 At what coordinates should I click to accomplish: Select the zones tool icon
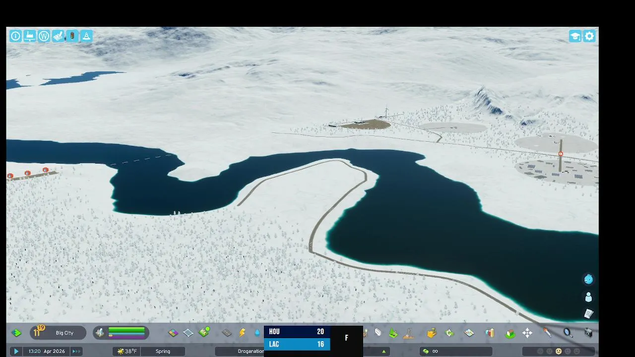173,333
